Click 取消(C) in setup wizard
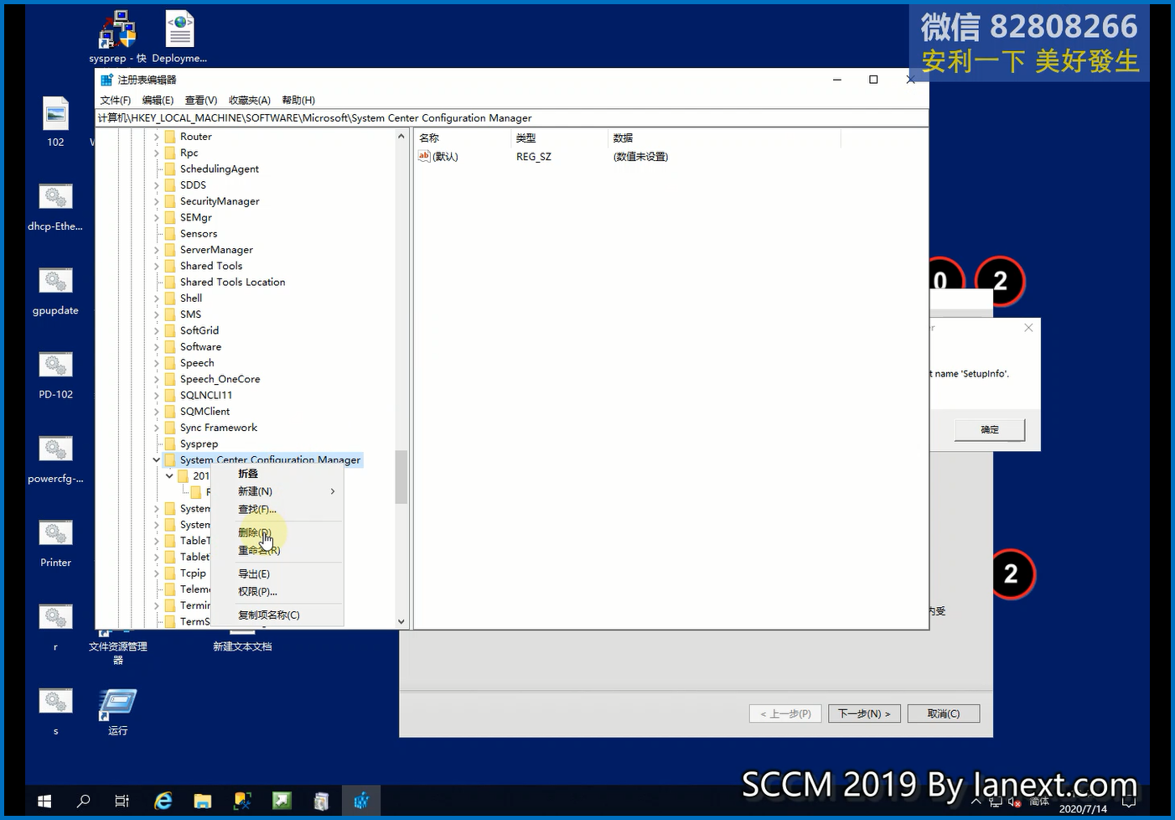 (x=944, y=714)
